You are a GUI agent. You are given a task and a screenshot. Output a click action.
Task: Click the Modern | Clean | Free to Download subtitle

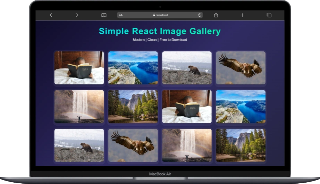(x=160, y=40)
